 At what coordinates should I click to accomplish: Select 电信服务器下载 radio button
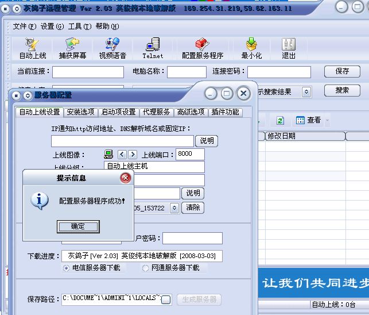[66, 268]
